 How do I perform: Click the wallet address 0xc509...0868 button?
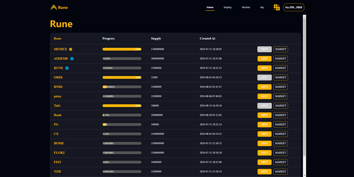pos(294,7)
